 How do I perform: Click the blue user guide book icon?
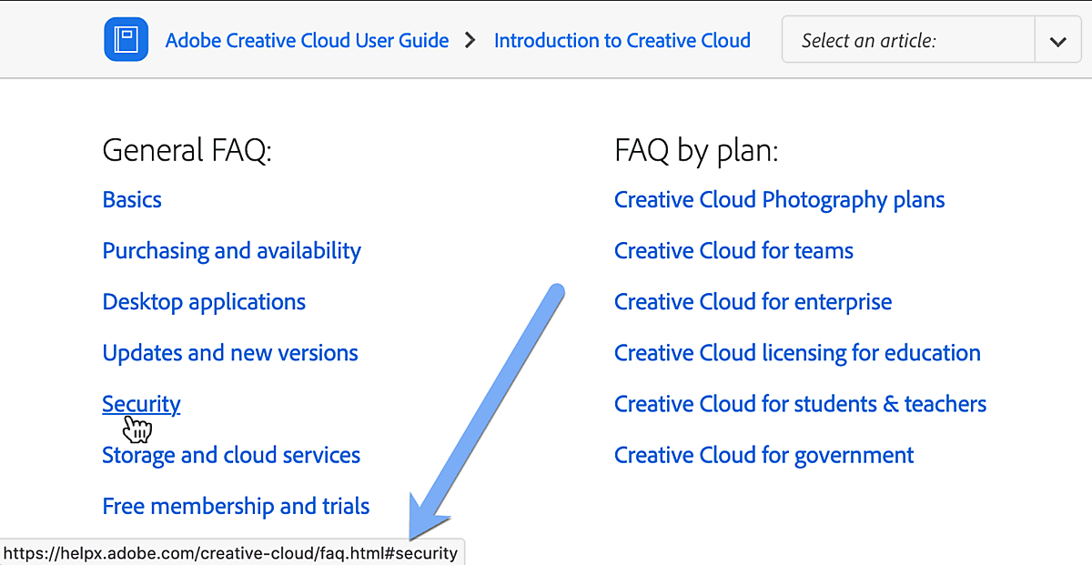[126, 41]
